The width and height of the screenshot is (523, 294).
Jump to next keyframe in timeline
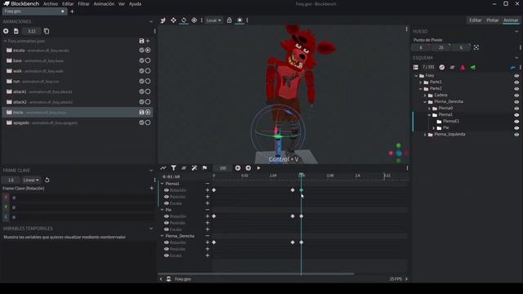(x=248, y=168)
